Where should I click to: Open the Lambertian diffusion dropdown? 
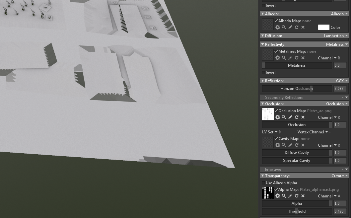pos(336,36)
